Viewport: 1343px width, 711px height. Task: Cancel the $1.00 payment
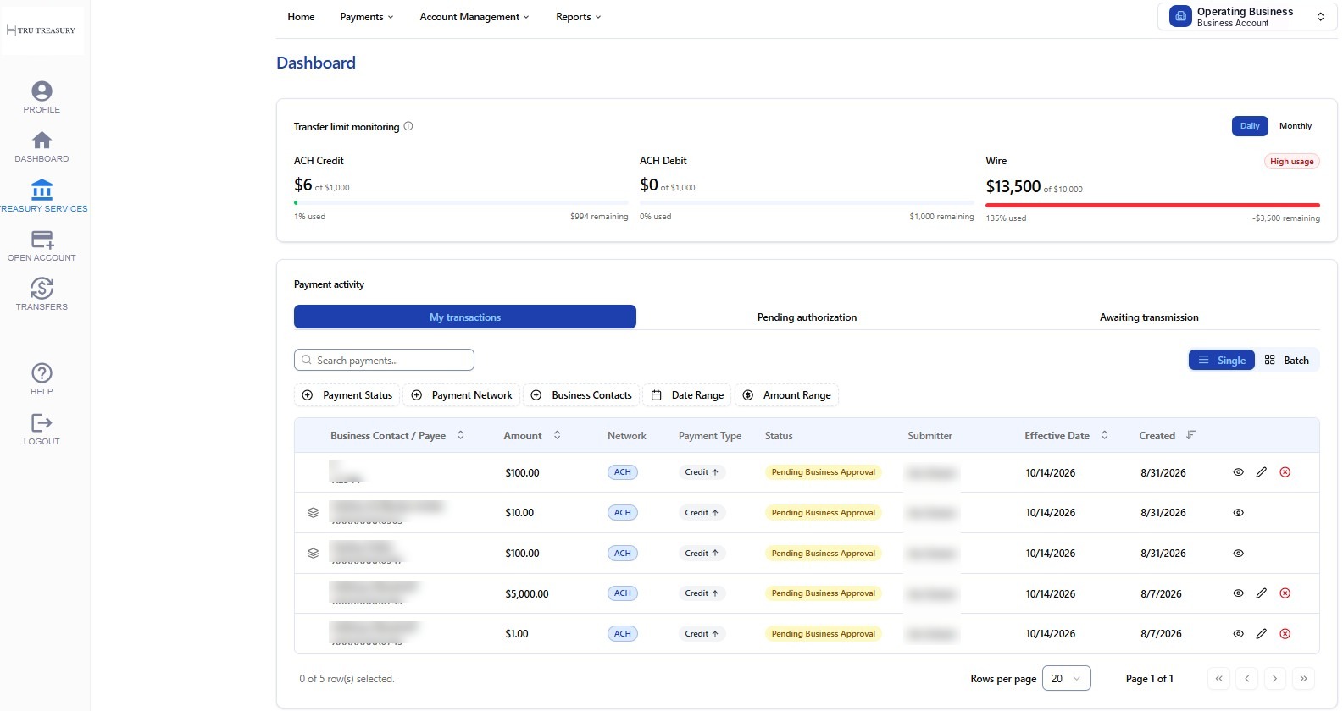click(1285, 634)
